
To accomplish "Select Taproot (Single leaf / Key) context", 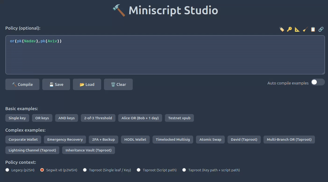I will click(85, 170).
